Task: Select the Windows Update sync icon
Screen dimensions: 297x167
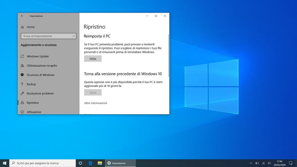Action: 22,57
